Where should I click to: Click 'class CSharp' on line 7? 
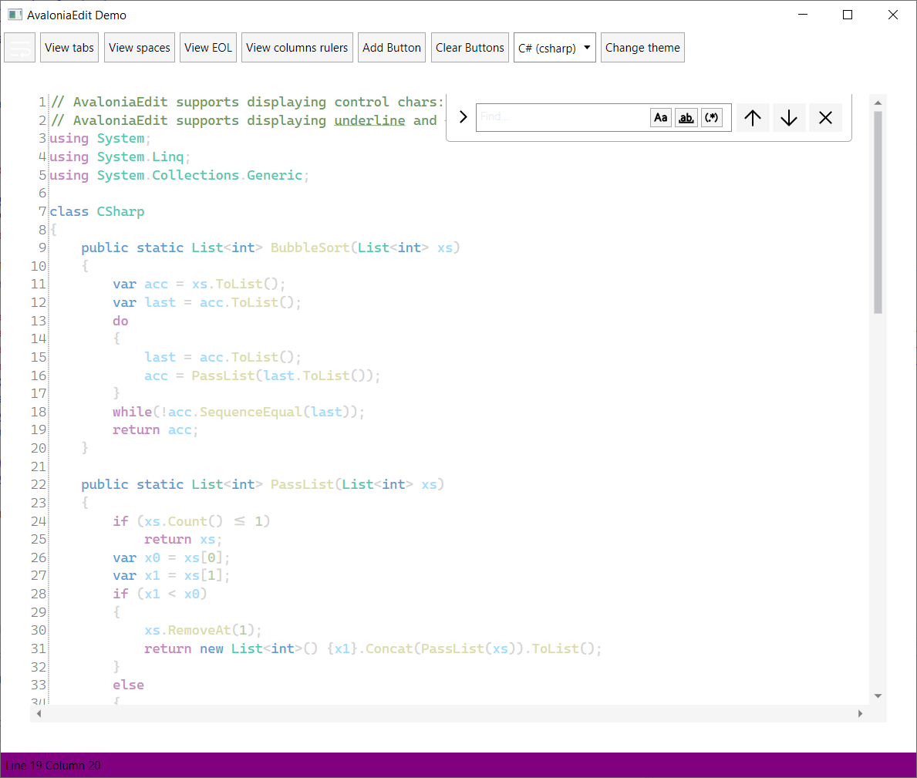(97, 211)
